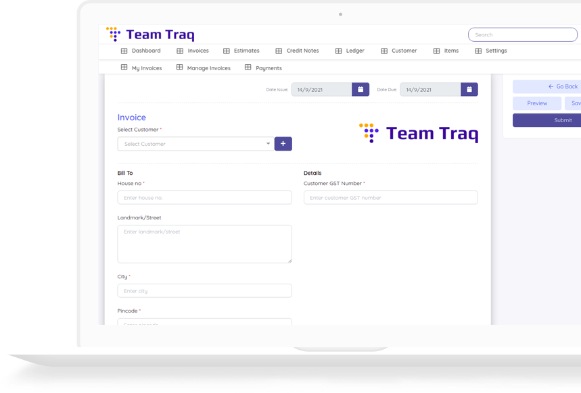The image size is (581, 393).
Task: Click the Items grid icon
Action: [x=436, y=51]
